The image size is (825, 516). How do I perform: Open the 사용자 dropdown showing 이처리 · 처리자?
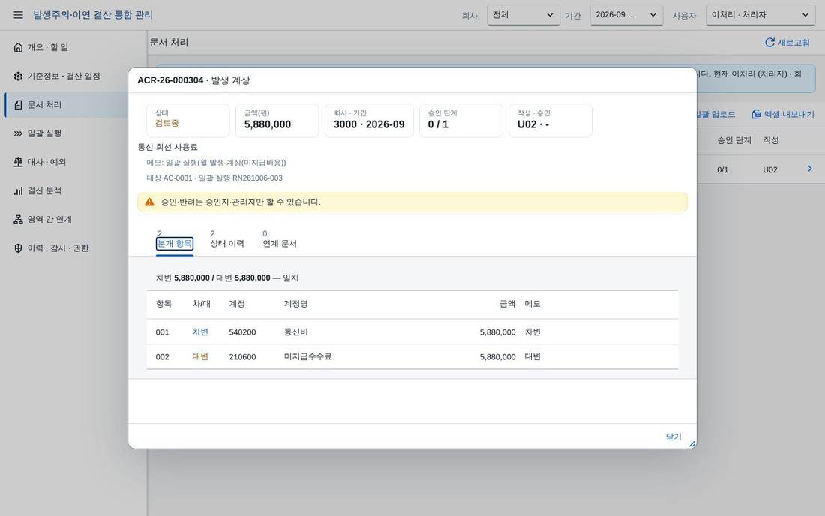760,15
